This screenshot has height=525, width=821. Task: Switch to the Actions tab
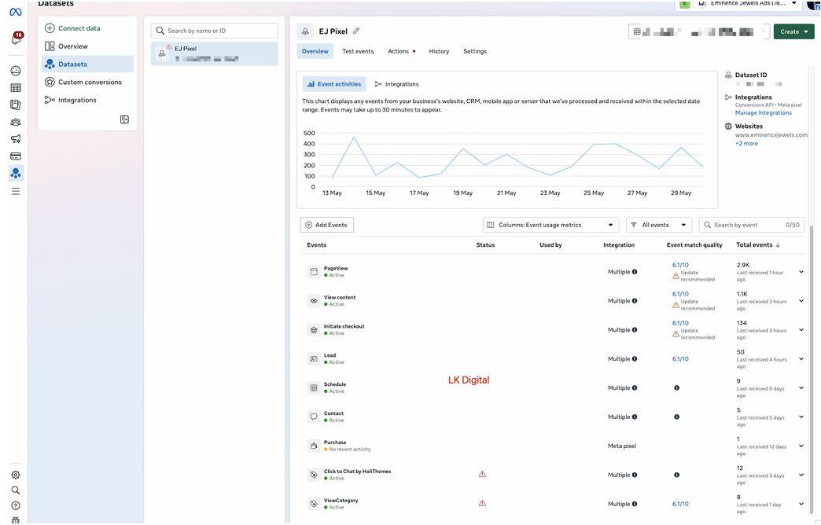(401, 51)
